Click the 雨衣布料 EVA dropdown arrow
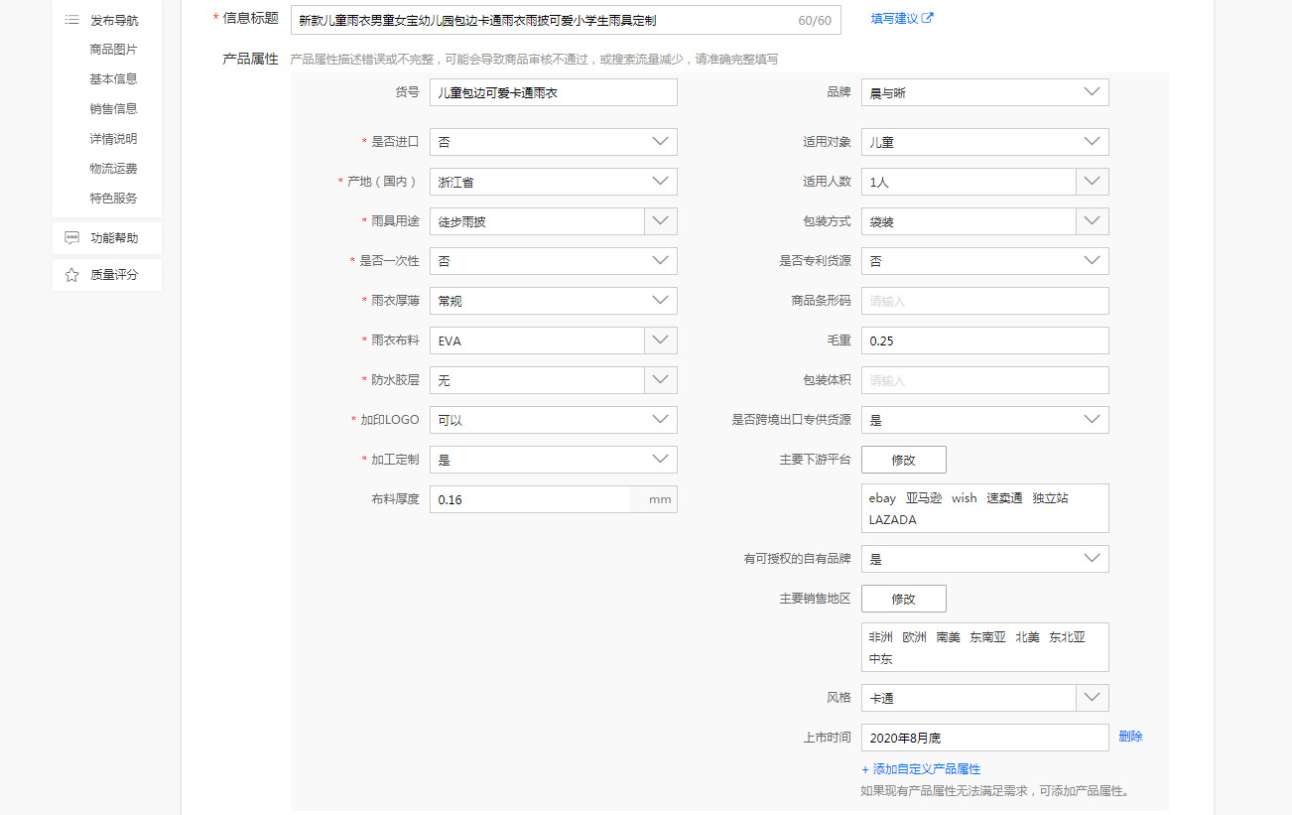 click(661, 340)
